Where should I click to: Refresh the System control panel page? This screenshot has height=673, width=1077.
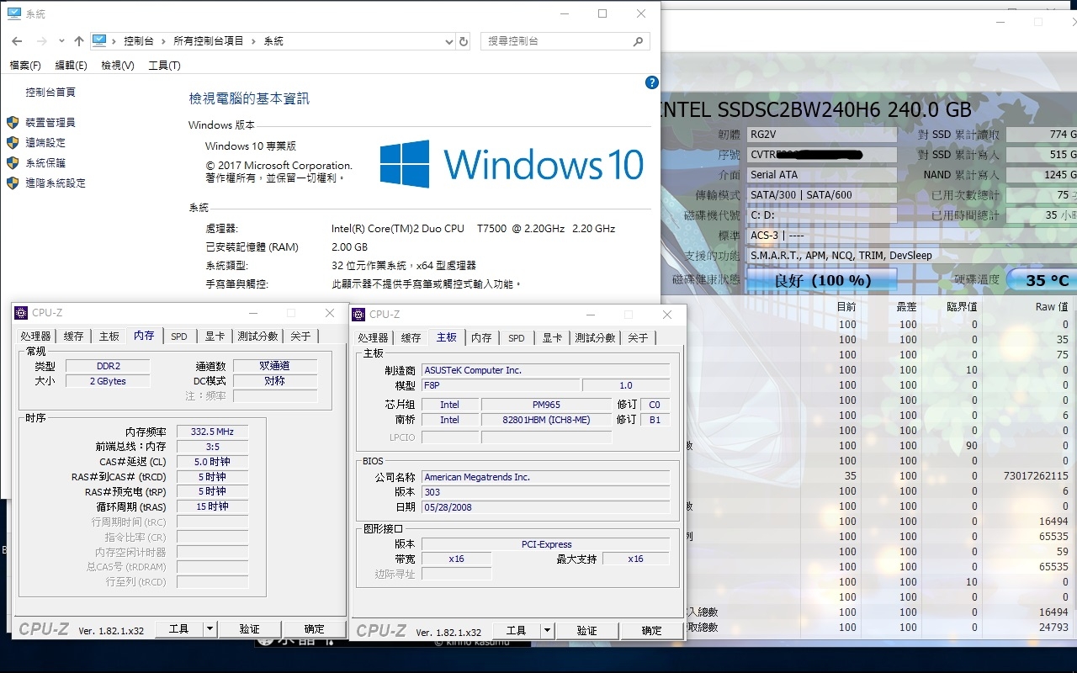(x=463, y=40)
